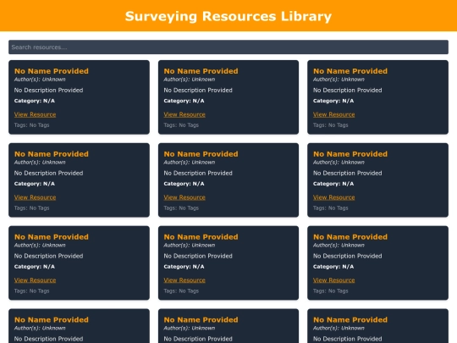457x343 pixels.
Task: Open View Resource in top-row right card
Action: 334,114
